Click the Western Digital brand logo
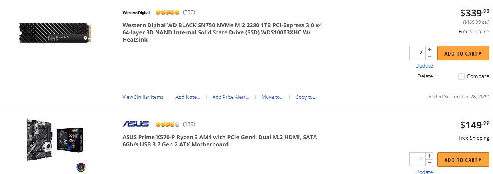493x174 pixels. click(x=136, y=12)
